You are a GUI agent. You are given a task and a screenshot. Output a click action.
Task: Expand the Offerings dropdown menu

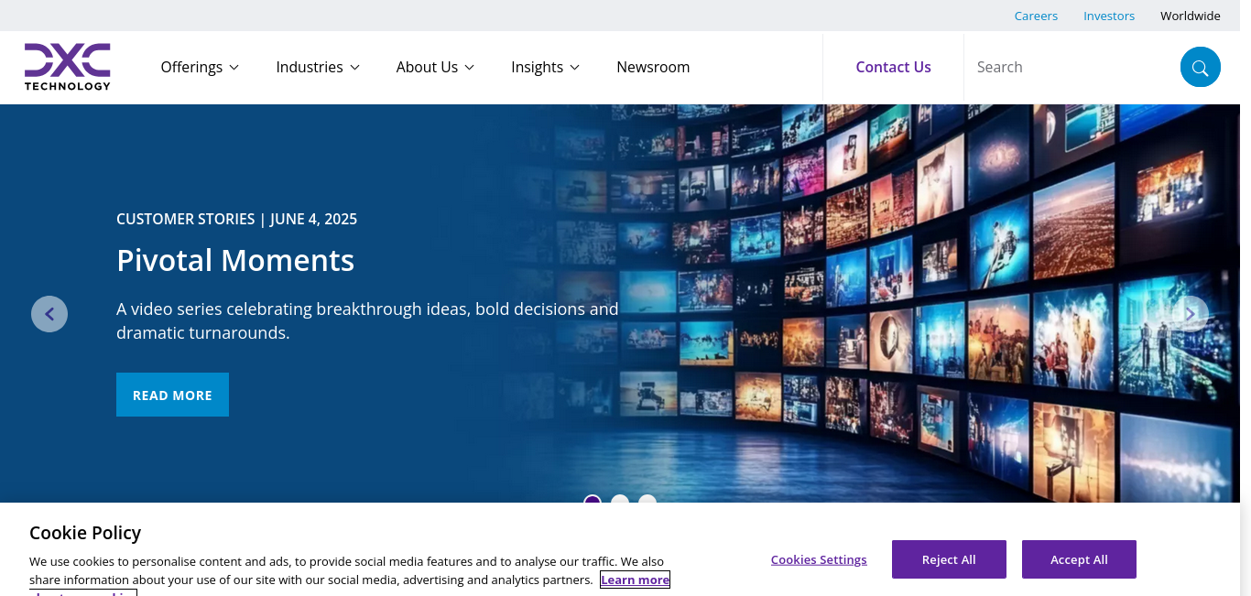[200, 67]
